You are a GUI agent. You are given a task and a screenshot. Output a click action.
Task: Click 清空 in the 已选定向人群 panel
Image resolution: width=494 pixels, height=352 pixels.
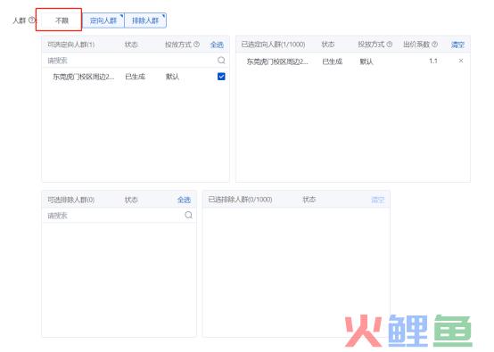(x=457, y=45)
